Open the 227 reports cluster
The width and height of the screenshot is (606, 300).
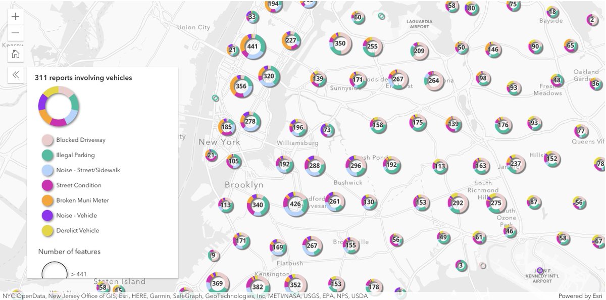(x=291, y=40)
